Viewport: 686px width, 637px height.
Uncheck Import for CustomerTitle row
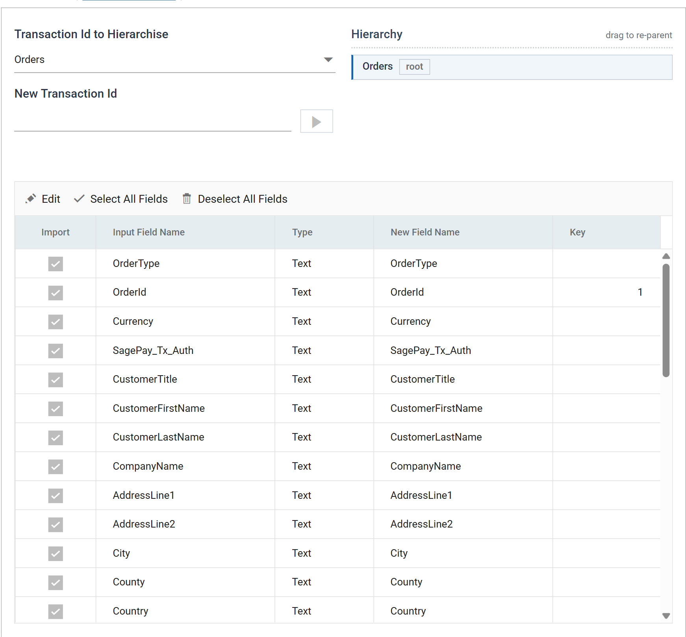pyautogui.click(x=56, y=380)
